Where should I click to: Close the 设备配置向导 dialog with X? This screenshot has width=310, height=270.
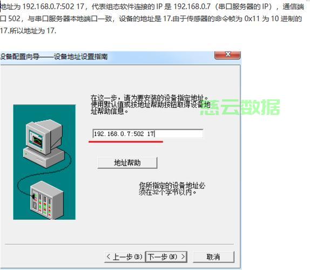tap(227, 55)
